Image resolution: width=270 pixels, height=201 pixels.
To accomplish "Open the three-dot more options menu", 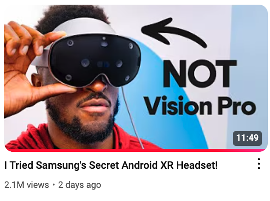I will pyautogui.click(x=259, y=164).
